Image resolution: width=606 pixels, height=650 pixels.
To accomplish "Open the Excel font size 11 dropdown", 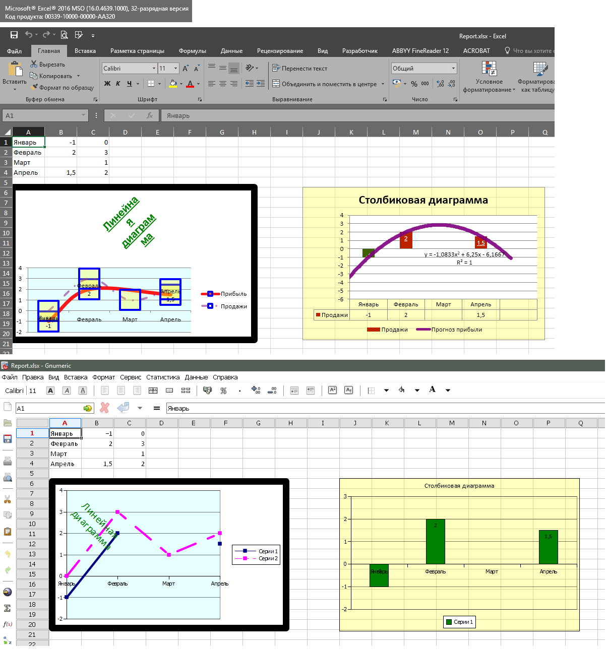I will click(x=175, y=69).
